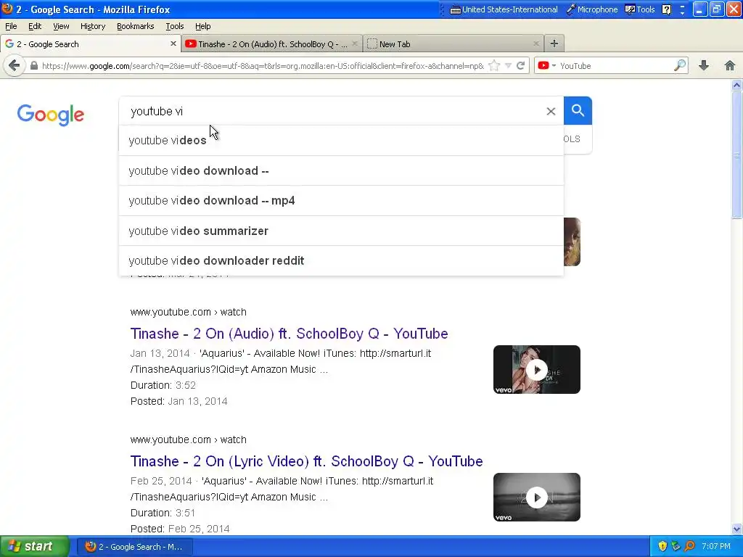Open the Help menu
Viewport: 743px width, 557px height.
click(x=203, y=26)
